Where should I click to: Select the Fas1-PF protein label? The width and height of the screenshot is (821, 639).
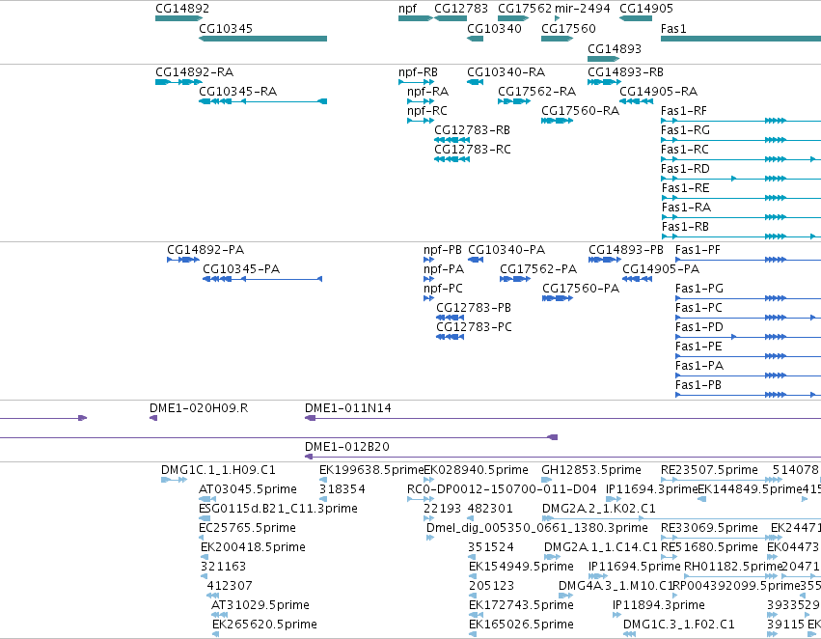[698, 249]
